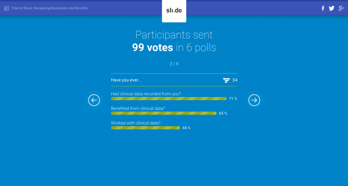
Task: Click the event document icon beside title
Action: [6, 8]
